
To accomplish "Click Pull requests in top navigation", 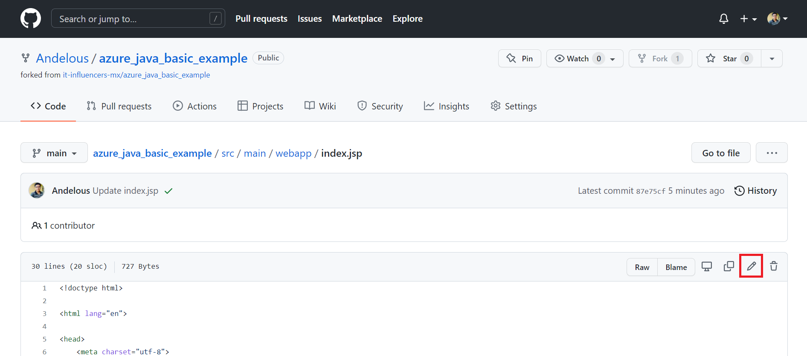I will 261,19.
